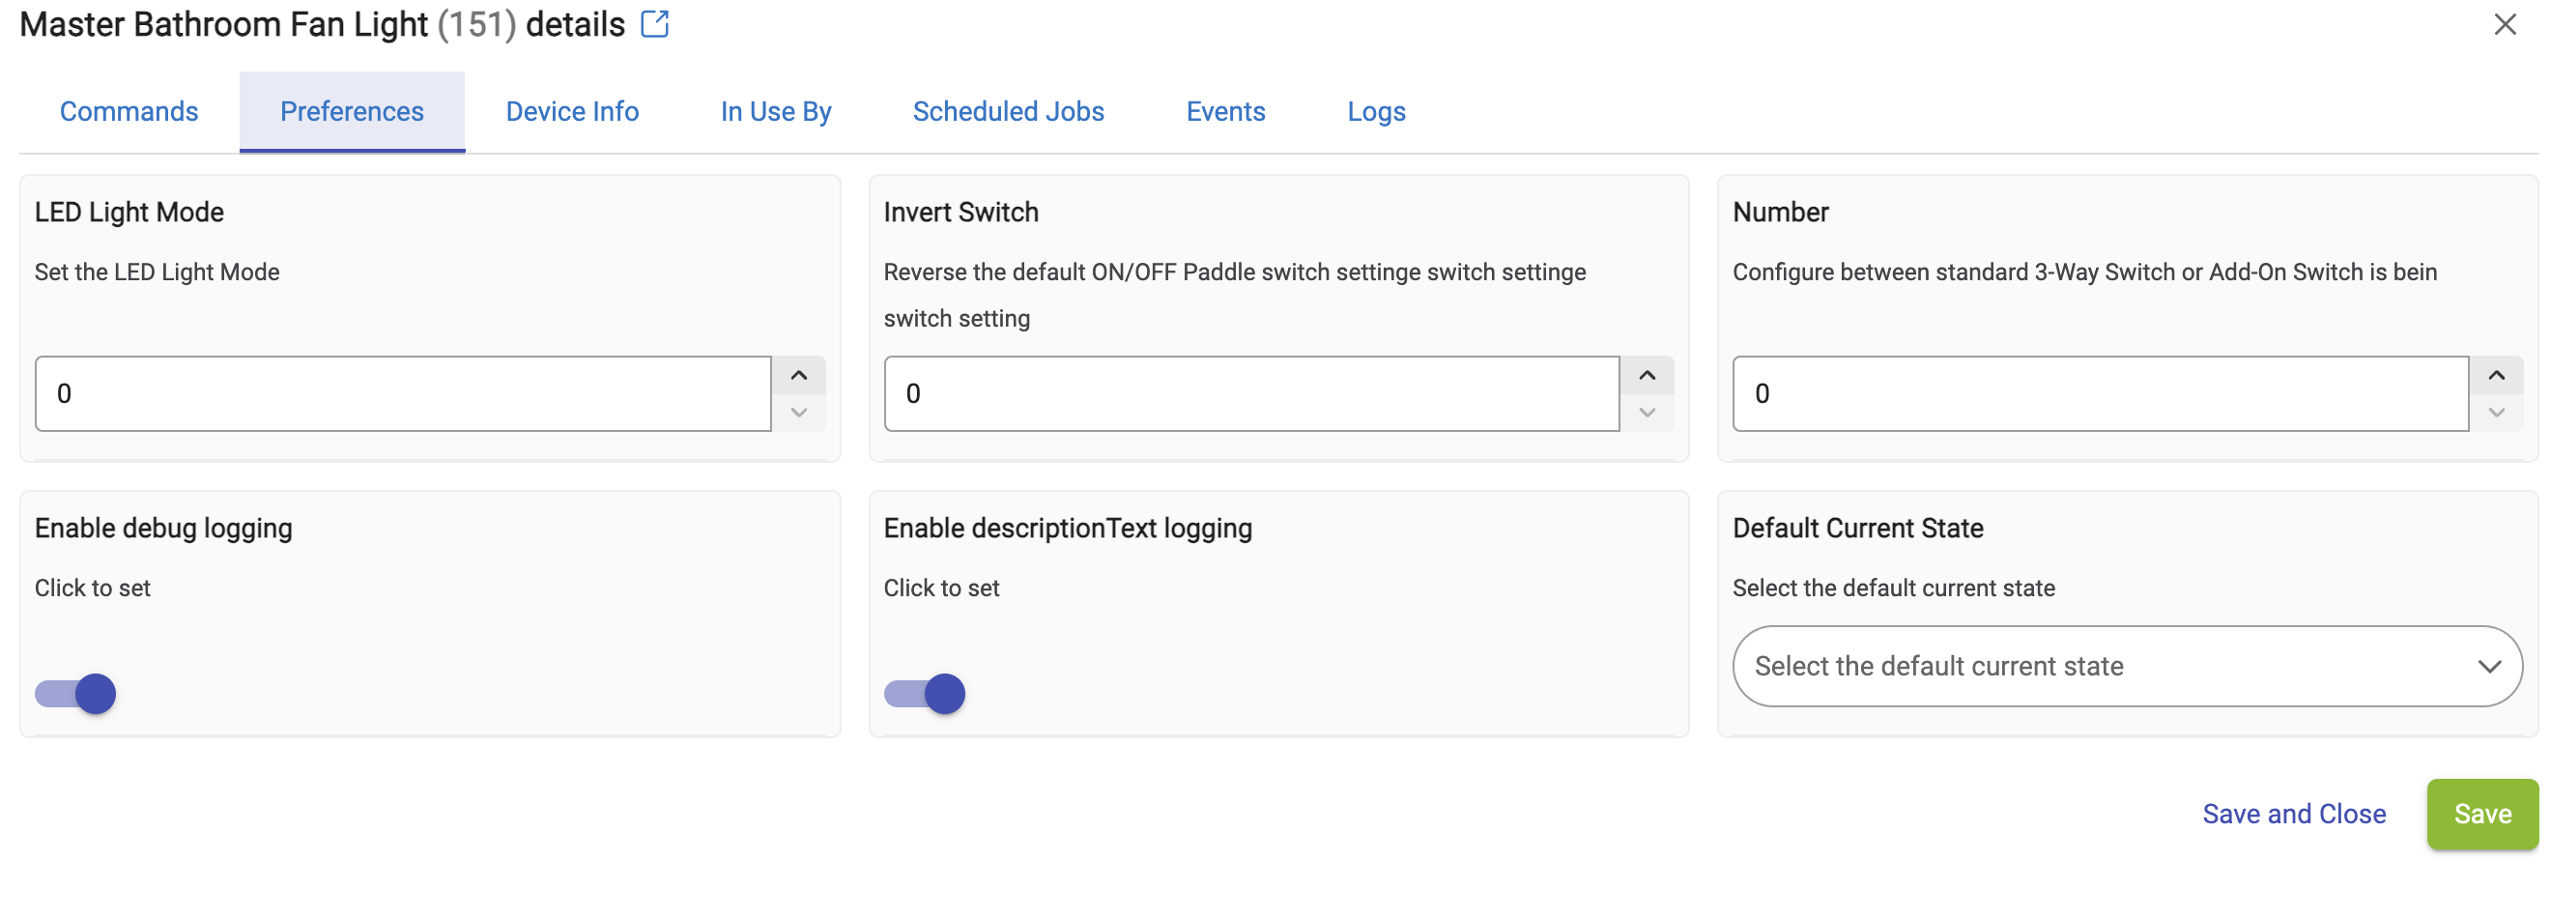View the Events tab

point(1225,112)
